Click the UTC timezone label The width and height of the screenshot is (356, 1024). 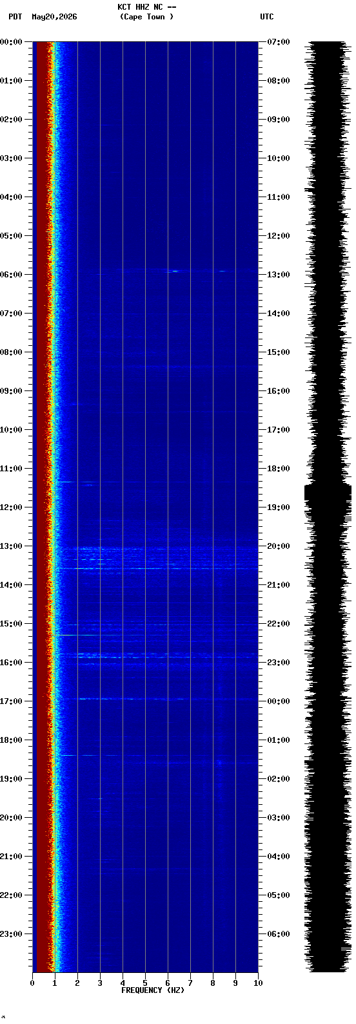[267, 17]
